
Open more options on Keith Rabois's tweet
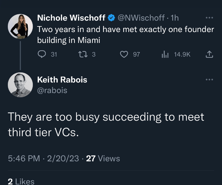point(209,80)
